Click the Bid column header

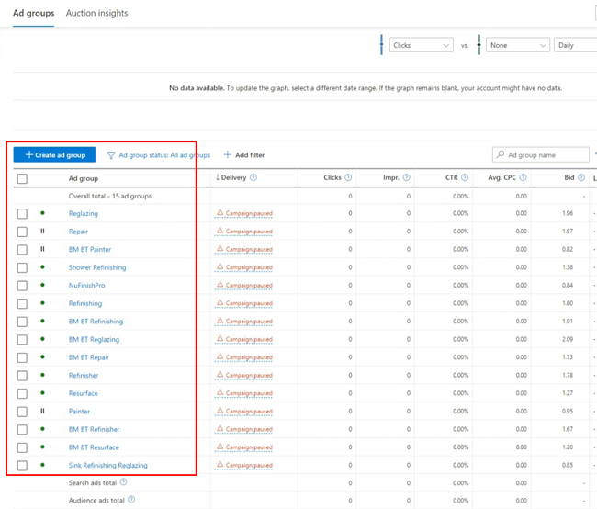[569, 177]
